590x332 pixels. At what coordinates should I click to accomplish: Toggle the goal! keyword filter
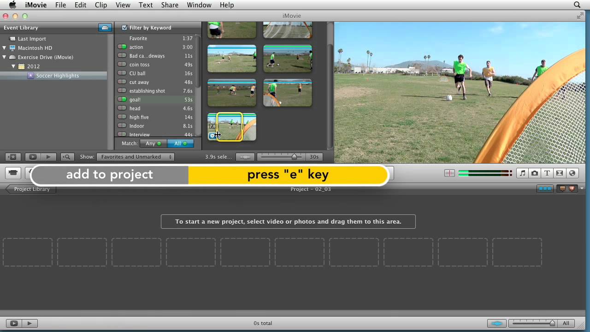pos(122,100)
